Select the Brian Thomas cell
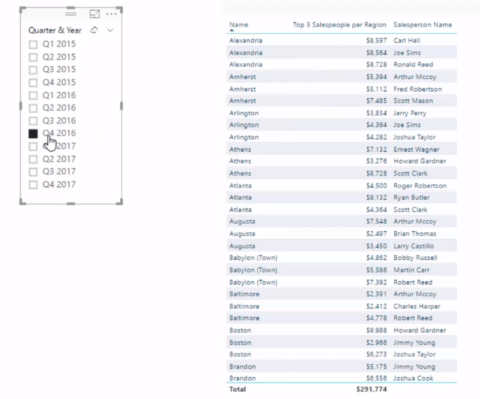480x399 pixels. [414, 234]
